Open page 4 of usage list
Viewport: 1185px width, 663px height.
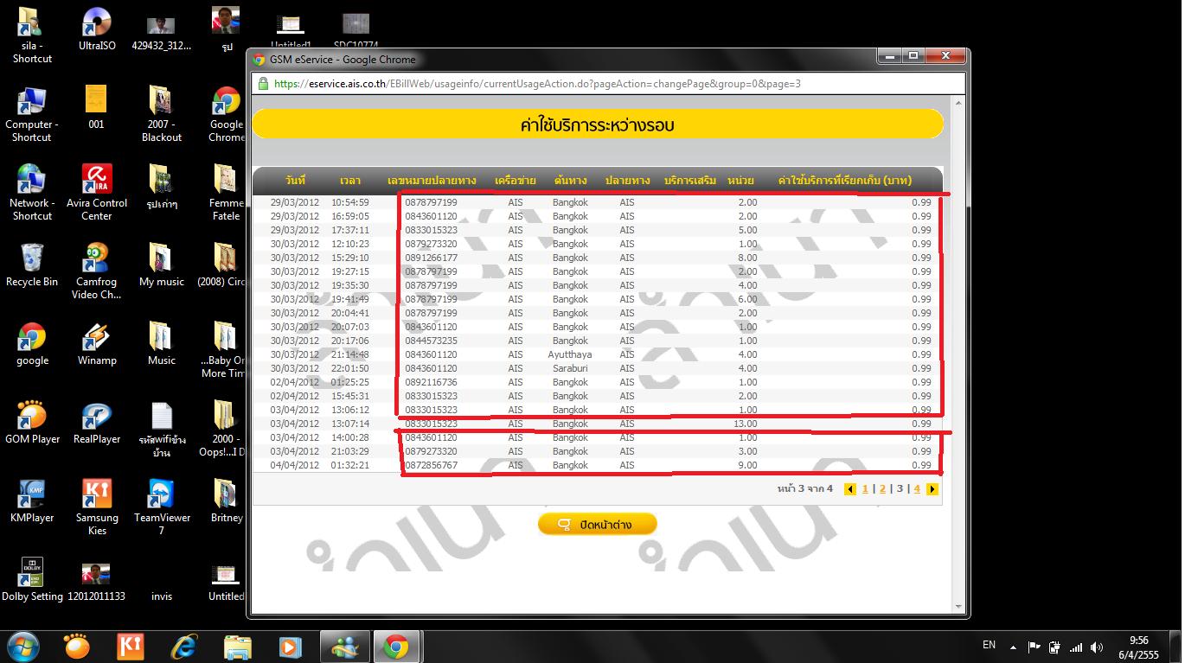coord(917,489)
